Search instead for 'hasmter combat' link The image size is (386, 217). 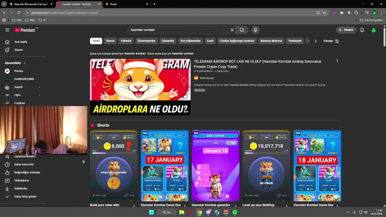click(183, 53)
